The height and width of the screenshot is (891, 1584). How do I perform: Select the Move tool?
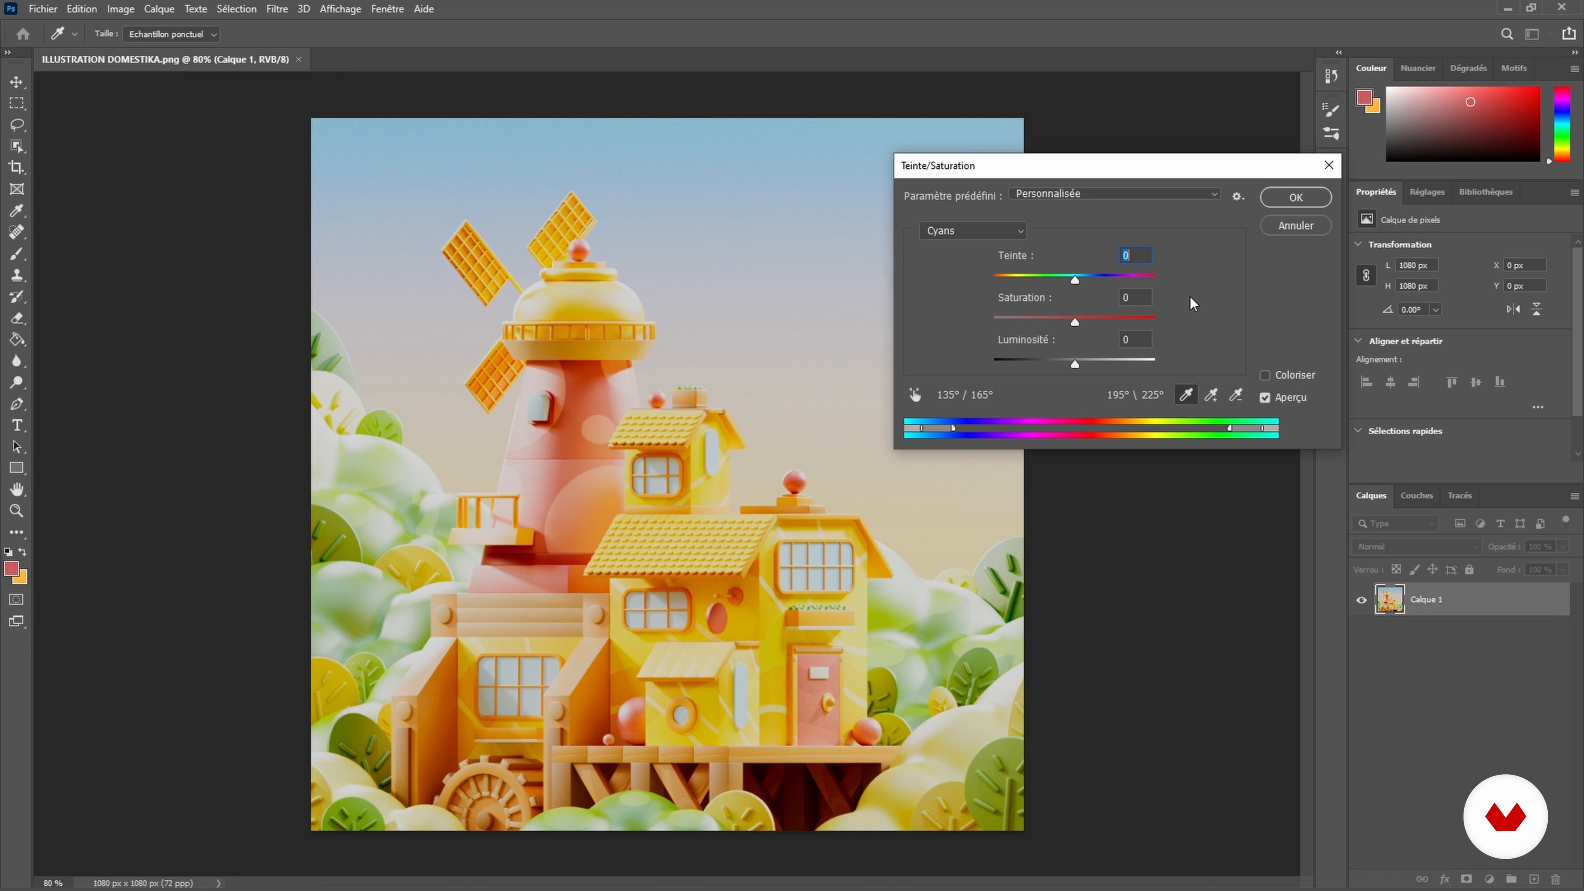click(16, 82)
